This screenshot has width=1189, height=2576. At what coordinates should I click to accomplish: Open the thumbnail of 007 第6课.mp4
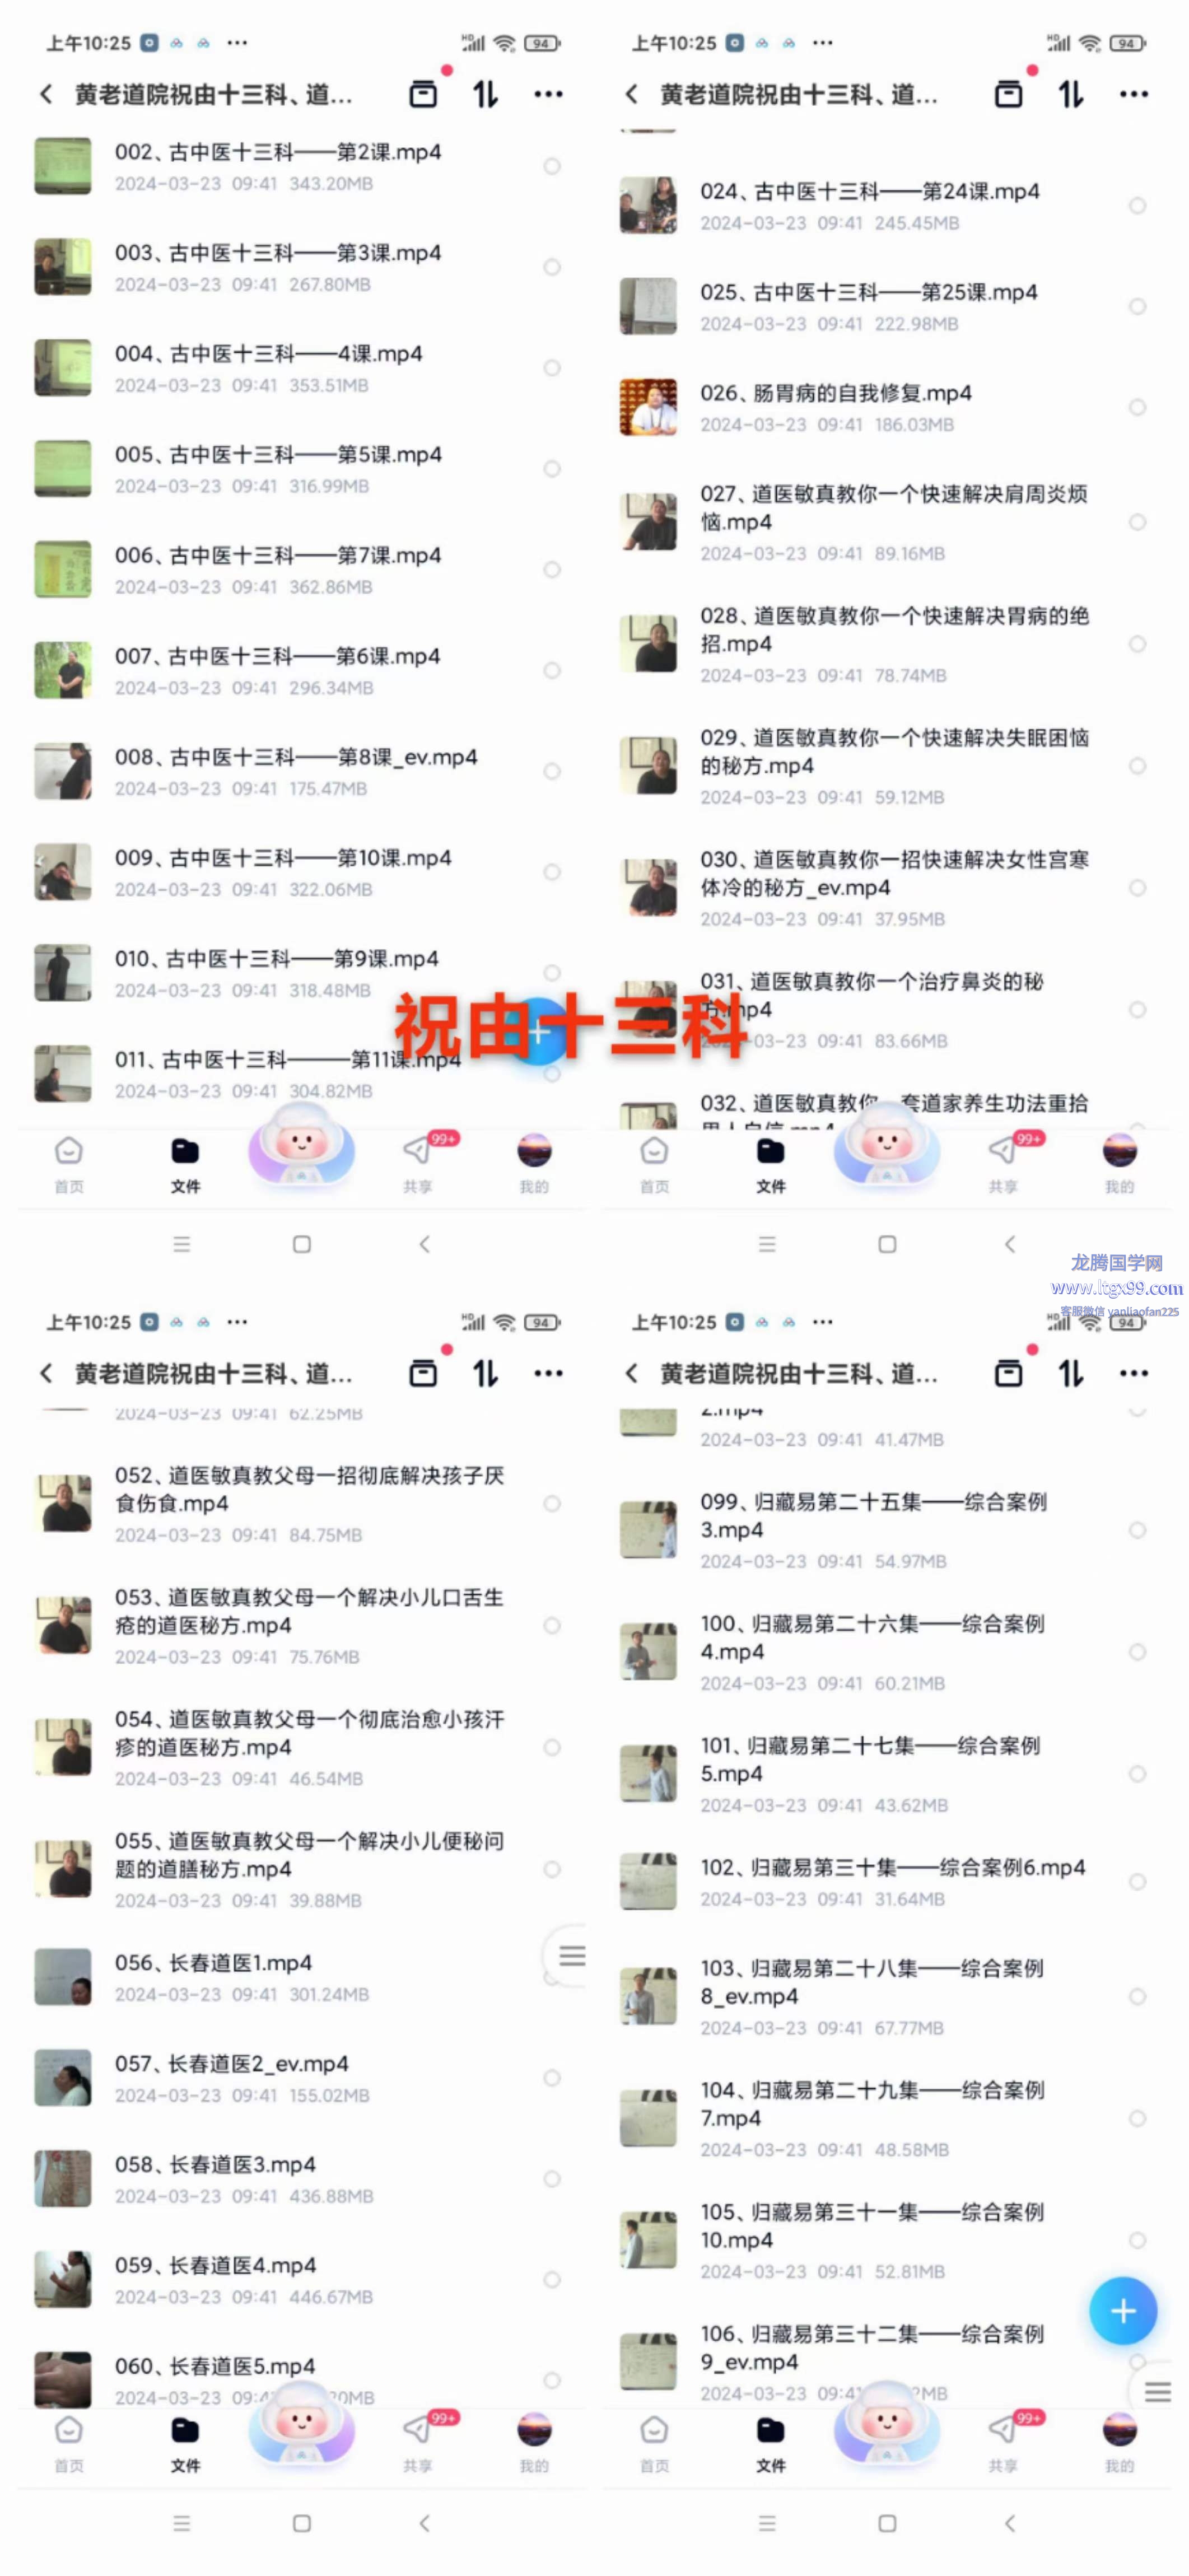pyautogui.click(x=63, y=670)
